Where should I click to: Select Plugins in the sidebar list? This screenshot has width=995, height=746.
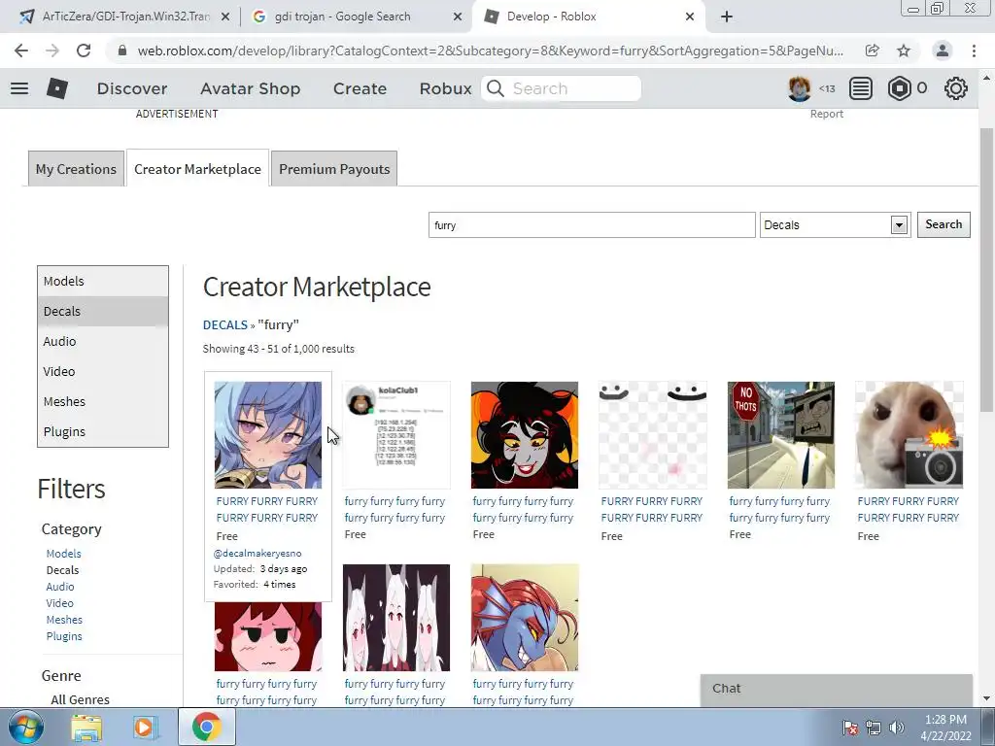(103, 431)
